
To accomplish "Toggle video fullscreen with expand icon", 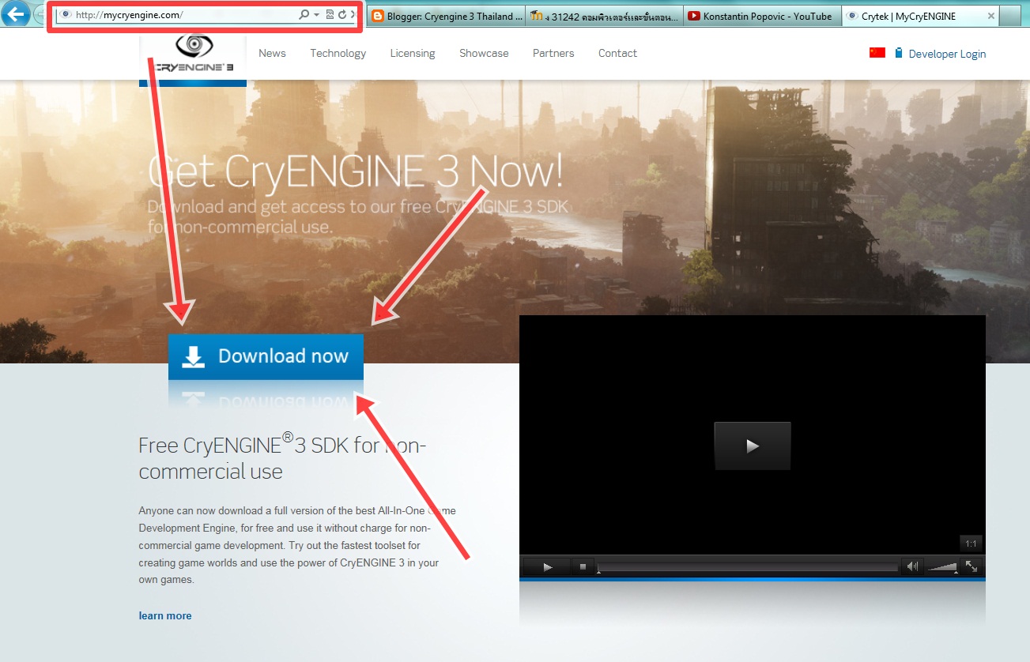I will pos(972,566).
